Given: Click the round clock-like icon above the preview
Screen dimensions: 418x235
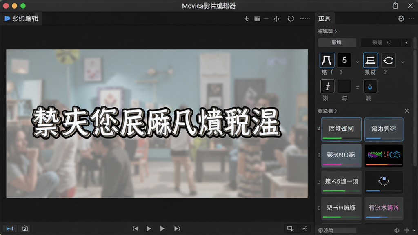Looking at the screenshot, I should point(291,18).
